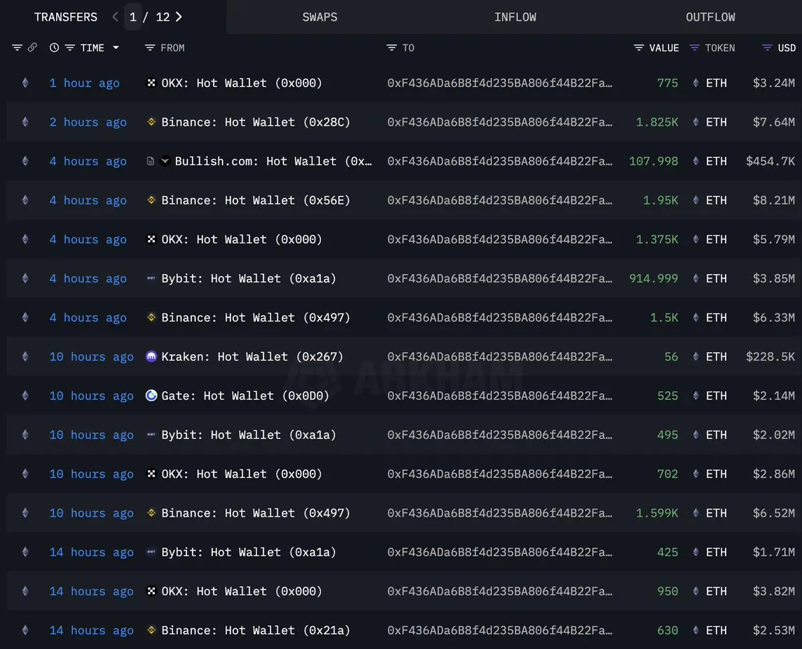Click ETH token icon in the $454.7K row
The height and width of the screenshot is (649, 802).
695,161
